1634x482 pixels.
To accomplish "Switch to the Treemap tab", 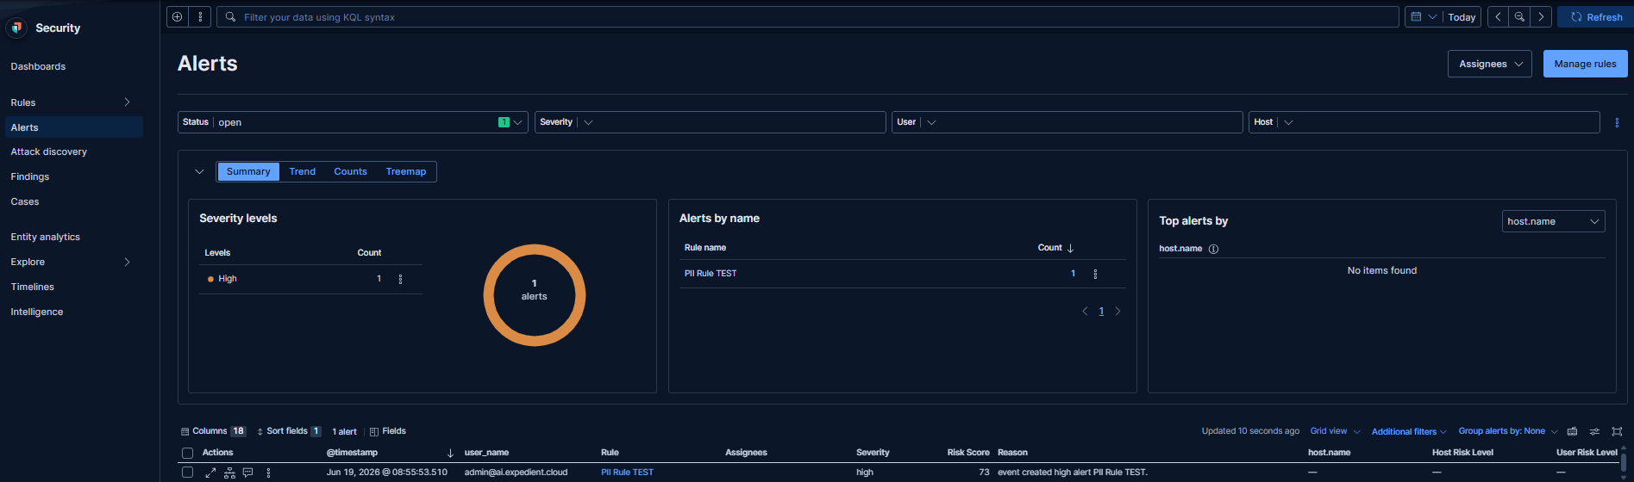I will tap(406, 171).
